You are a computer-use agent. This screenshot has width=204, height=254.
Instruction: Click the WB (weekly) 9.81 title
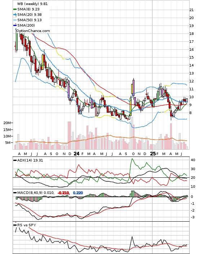tap(32, 4)
